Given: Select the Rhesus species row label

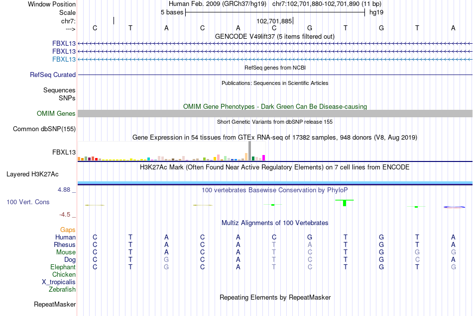Looking at the screenshot, I should point(65,244).
